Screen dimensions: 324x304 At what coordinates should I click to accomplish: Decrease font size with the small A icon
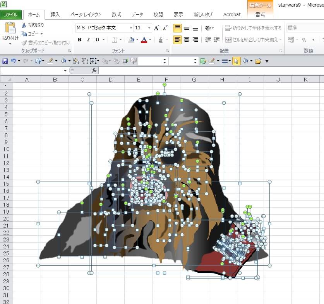[x=165, y=28]
